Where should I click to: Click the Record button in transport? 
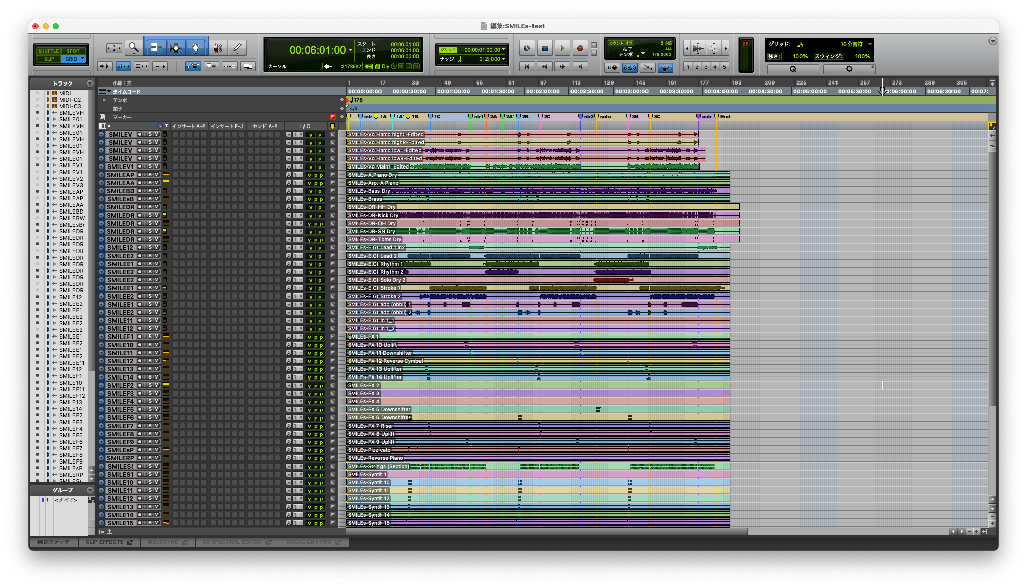coord(580,48)
